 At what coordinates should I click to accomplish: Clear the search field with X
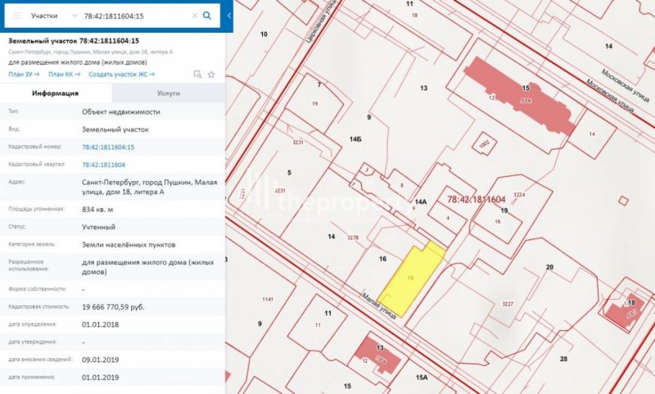pos(194,16)
